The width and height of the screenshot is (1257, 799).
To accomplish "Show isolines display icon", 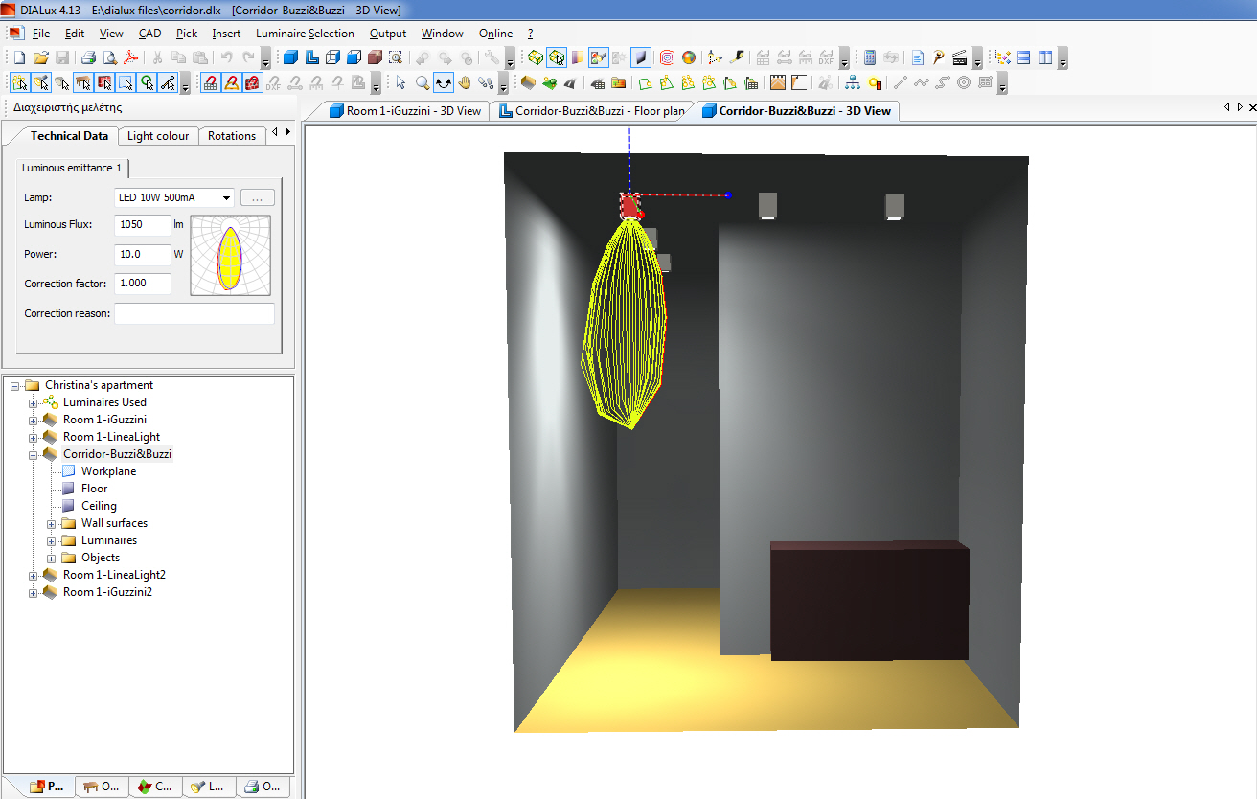I will [x=667, y=57].
